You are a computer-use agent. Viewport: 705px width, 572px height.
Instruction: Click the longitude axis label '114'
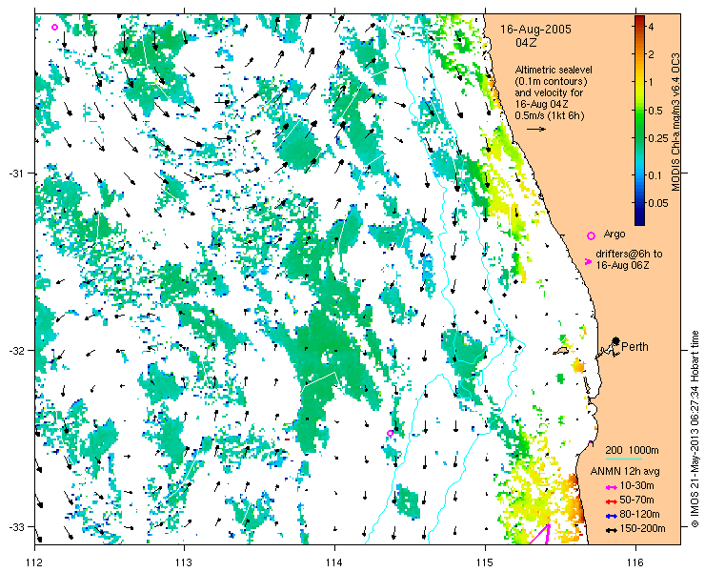click(334, 562)
